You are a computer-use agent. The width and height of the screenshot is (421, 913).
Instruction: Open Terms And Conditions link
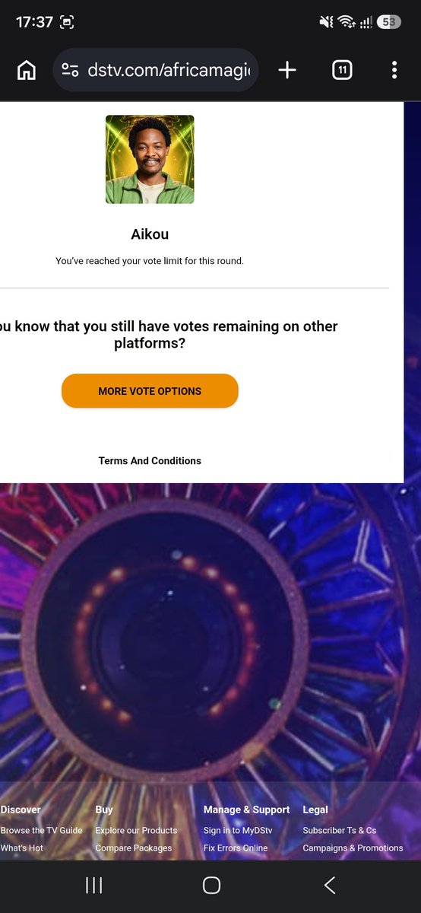point(150,460)
